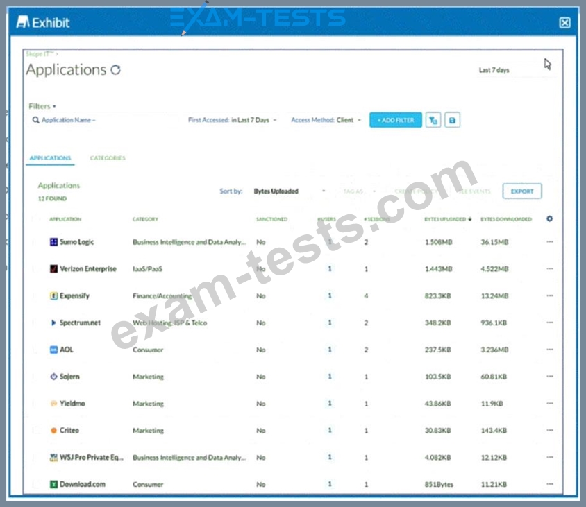586x507 pixels.
Task: Click the Create Policy button
Action: pyautogui.click(x=416, y=191)
